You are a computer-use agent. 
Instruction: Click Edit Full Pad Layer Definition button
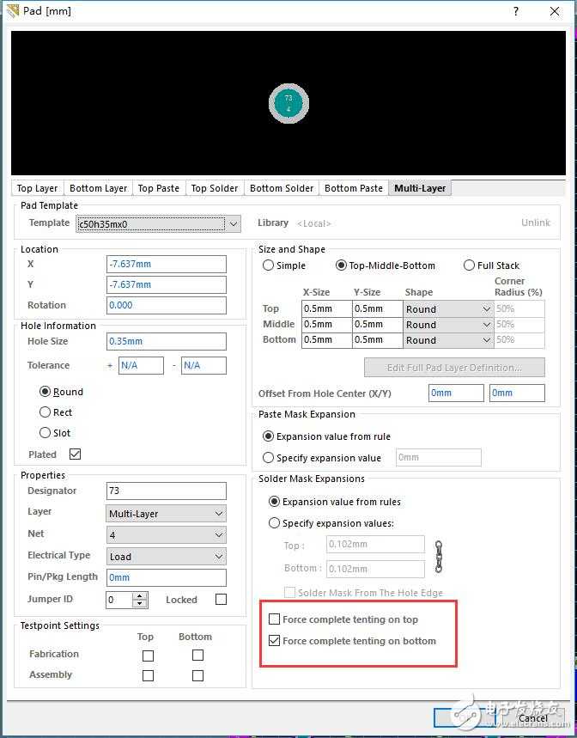[x=454, y=368]
